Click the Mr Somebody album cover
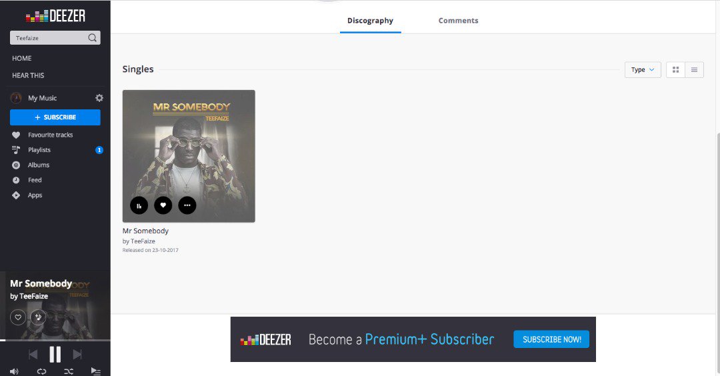The image size is (720, 376). (189, 156)
